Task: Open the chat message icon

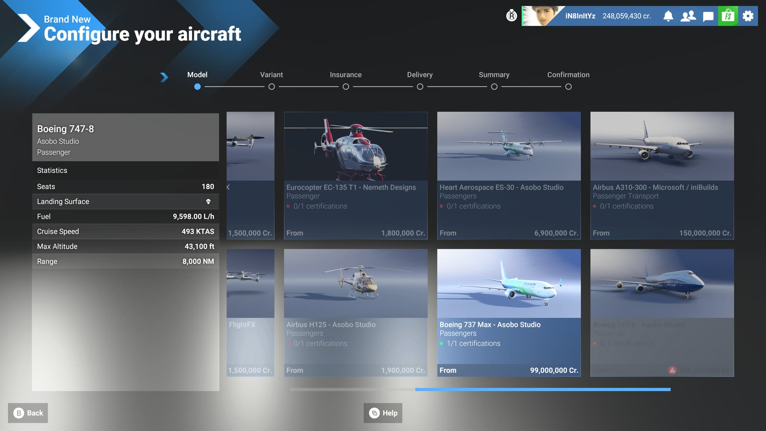Action: (708, 16)
